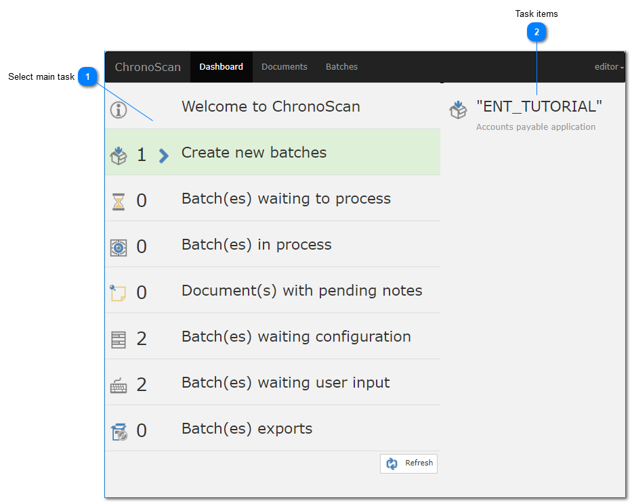The height and width of the screenshot is (504, 632).
Task: Select Document(s) with pending notes task
Action: coord(272,290)
